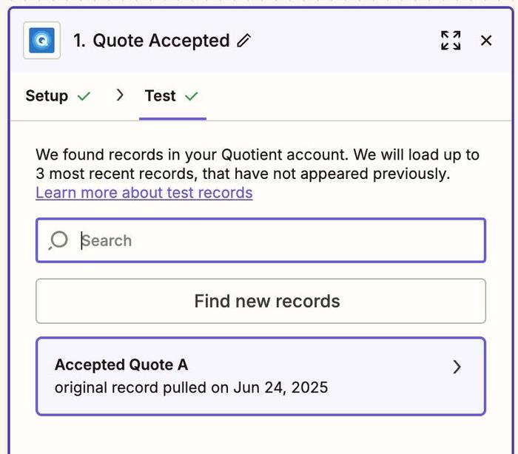Close the Quote Accepted panel
This screenshot has height=454, width=518.
(x=486, y=40)
